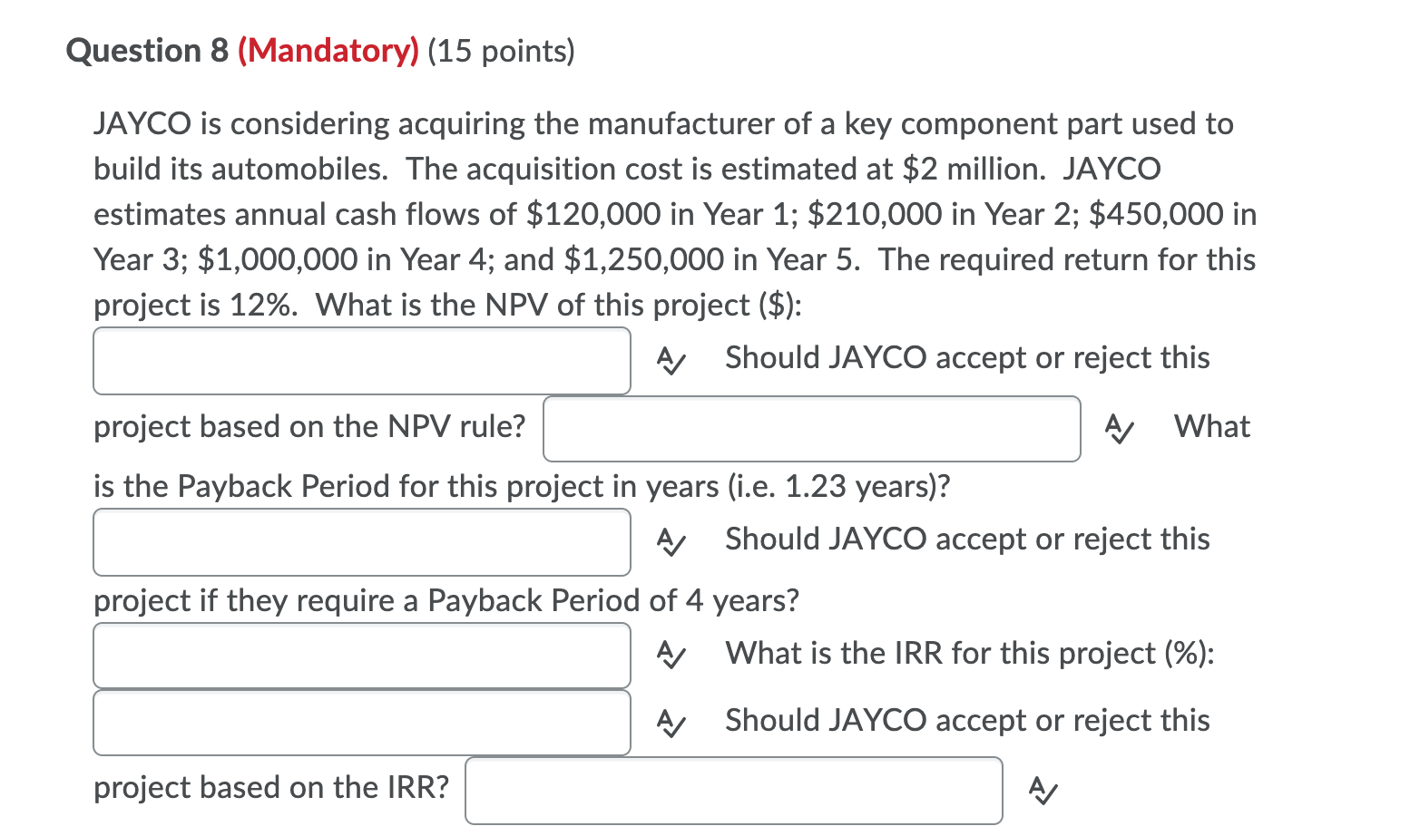Select the IRR-based decision answer box at bottom
The width and height of the screenshot is (1410, 836).
(x=733, y=790)
